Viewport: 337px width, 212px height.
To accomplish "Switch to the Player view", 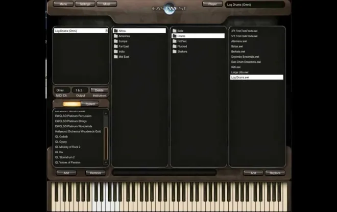I will coord(212,4).
